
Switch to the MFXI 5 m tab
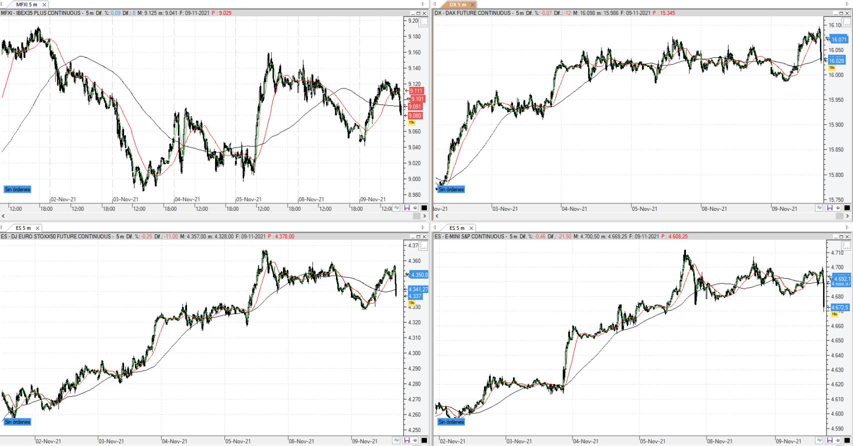[x=26, y=4]
